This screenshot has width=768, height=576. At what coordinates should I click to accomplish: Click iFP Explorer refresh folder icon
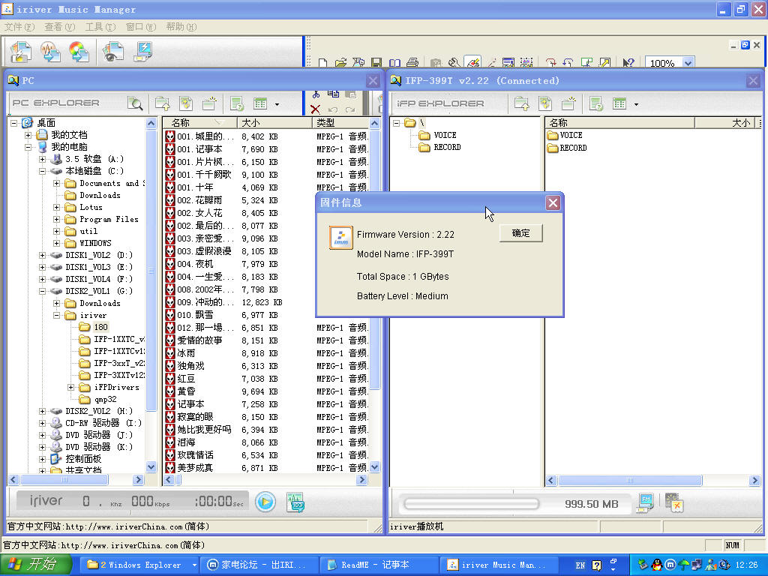click(x=545, y=103)
